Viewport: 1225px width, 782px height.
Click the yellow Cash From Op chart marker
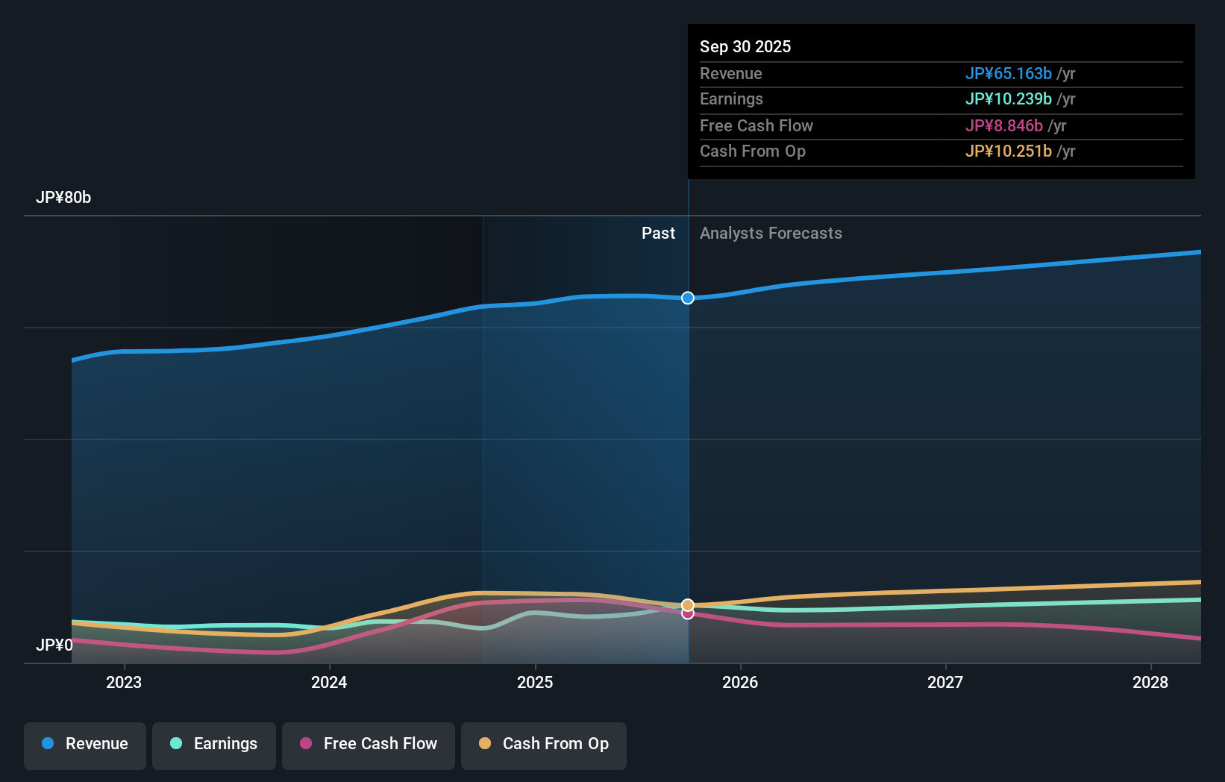(x=687, y=604)
